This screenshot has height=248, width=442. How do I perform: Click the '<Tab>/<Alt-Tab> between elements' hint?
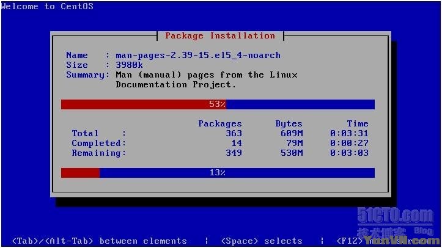tap(99, 241)
